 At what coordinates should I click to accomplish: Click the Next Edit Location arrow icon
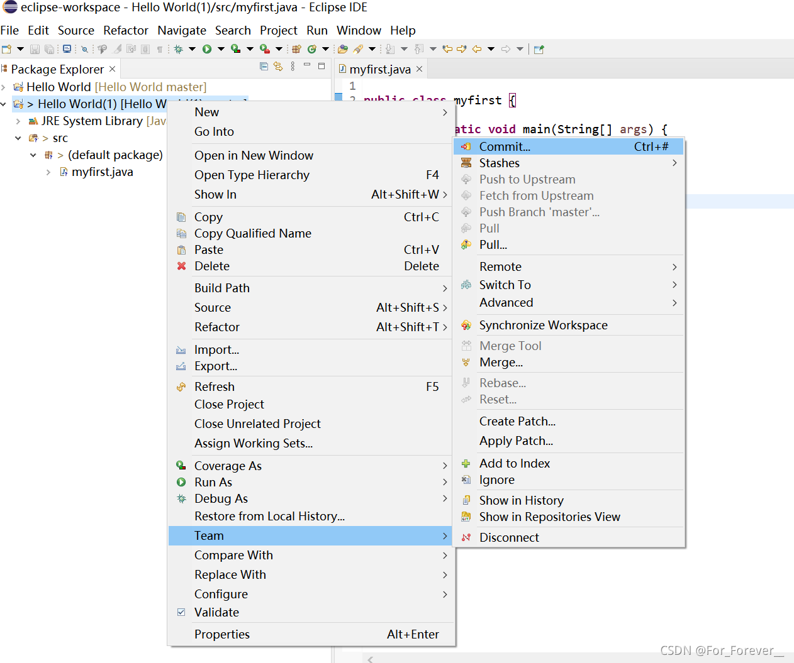[x=462, y=49]
